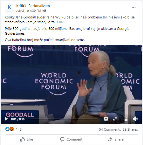Screen dimensions: 143x145
Task: Open video settings gear
Action: [x=106, y=119]
